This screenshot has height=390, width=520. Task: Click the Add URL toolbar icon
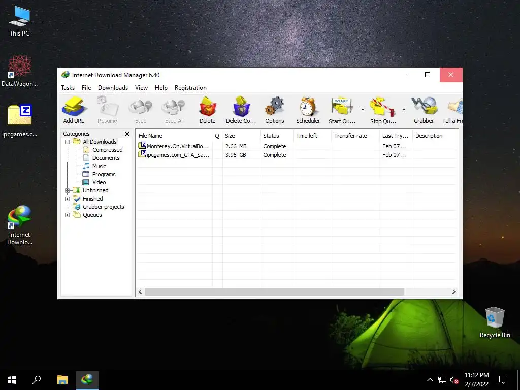pyautogui.click(x=74, y=110)
